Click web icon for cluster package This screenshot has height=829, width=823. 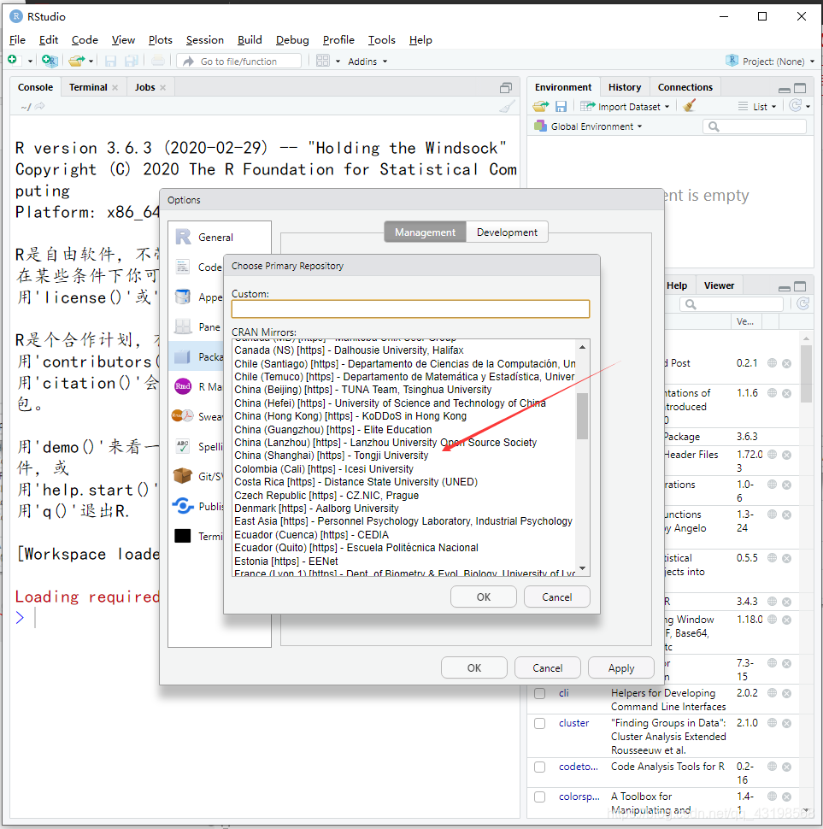[772, 723]
